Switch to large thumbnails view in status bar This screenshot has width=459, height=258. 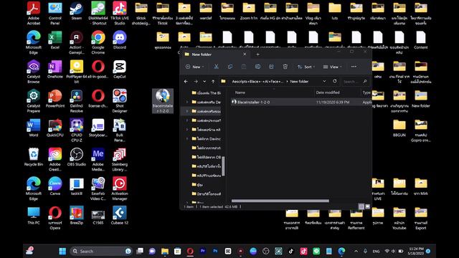coord(368,206)
